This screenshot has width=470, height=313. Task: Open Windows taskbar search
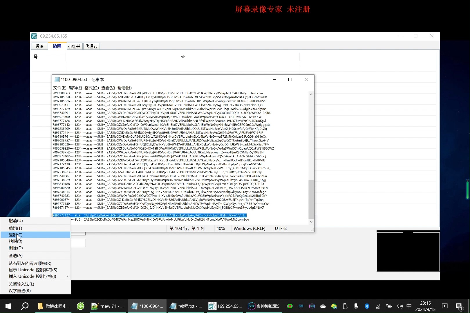point(25,306)
